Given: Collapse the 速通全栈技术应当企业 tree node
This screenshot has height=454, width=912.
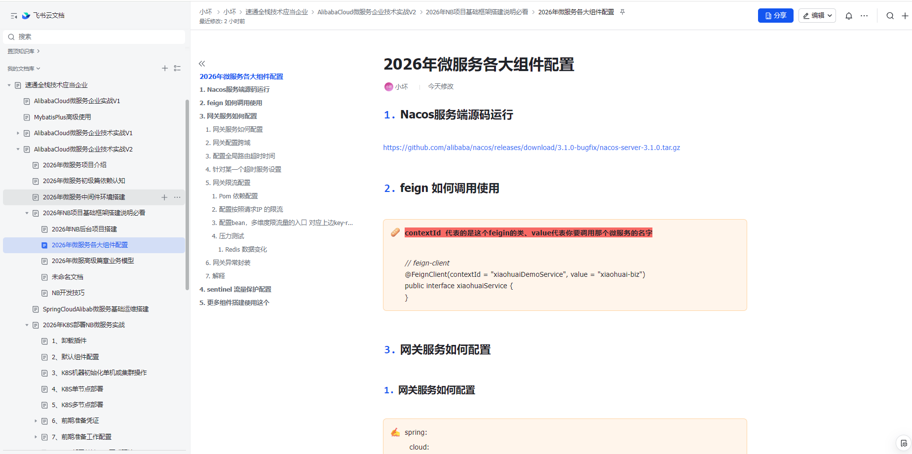Looking at the screenshot, I should click(x=9, y=85).
